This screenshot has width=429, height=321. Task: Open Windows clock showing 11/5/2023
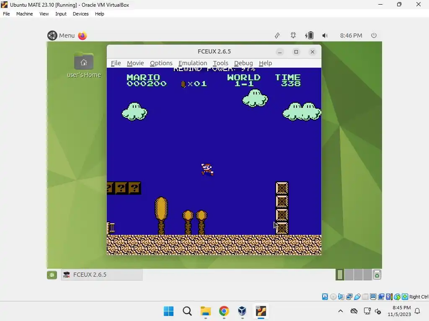pyautogui.click(x=399, y=311)
